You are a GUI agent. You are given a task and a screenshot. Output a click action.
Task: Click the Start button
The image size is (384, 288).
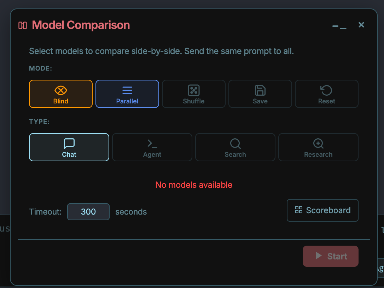(x=331, y=256)
